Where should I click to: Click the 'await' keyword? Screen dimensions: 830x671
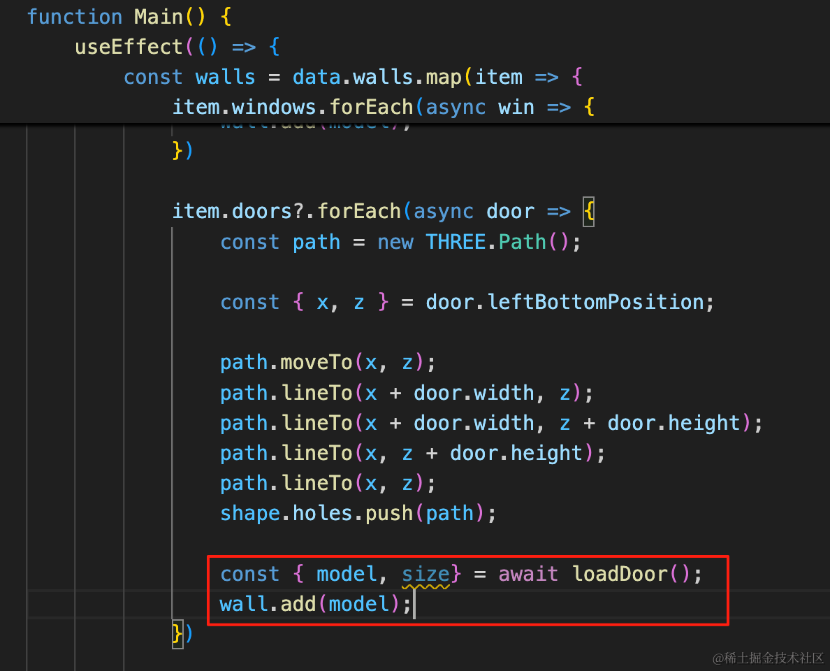[x=528, y=575]
